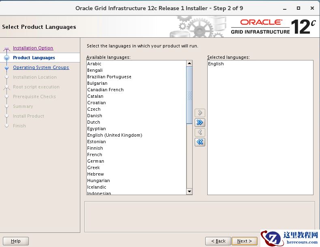Maximize the installer window

point(299,8)
